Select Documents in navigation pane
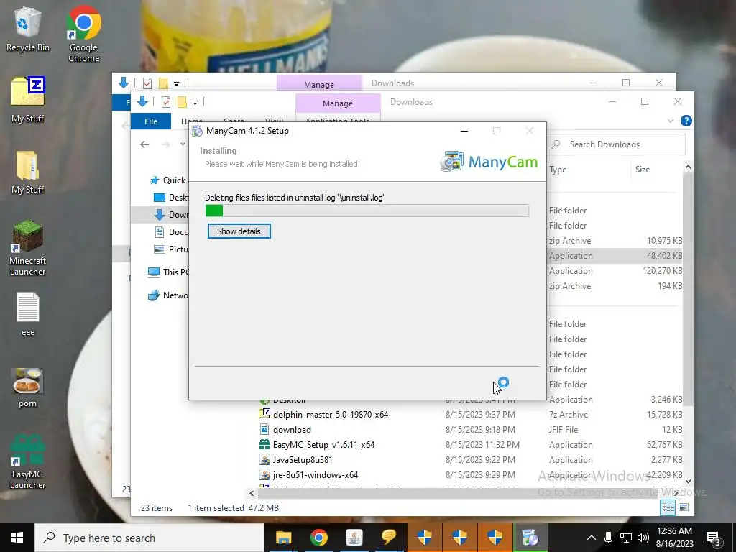The height and width of the screenshot is (552, 736). [172, 232]
